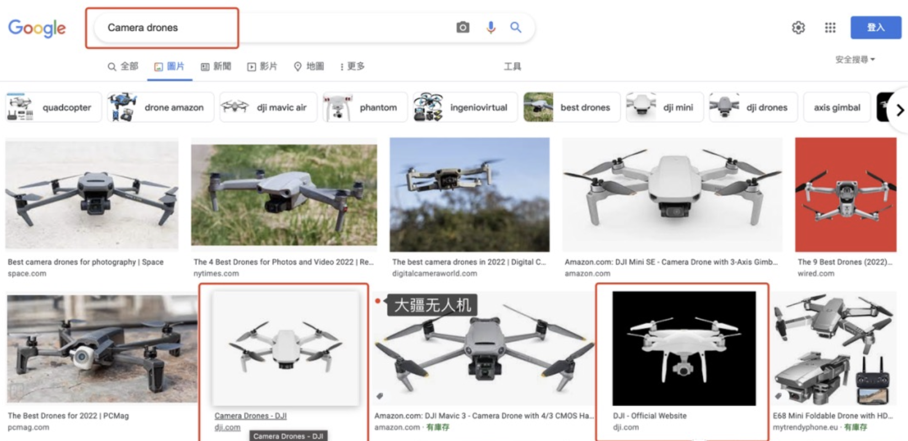Open the digitalcameraworld.com drone image
The height and width of the screenshot is (441, 908).
[x=469, y=195]
